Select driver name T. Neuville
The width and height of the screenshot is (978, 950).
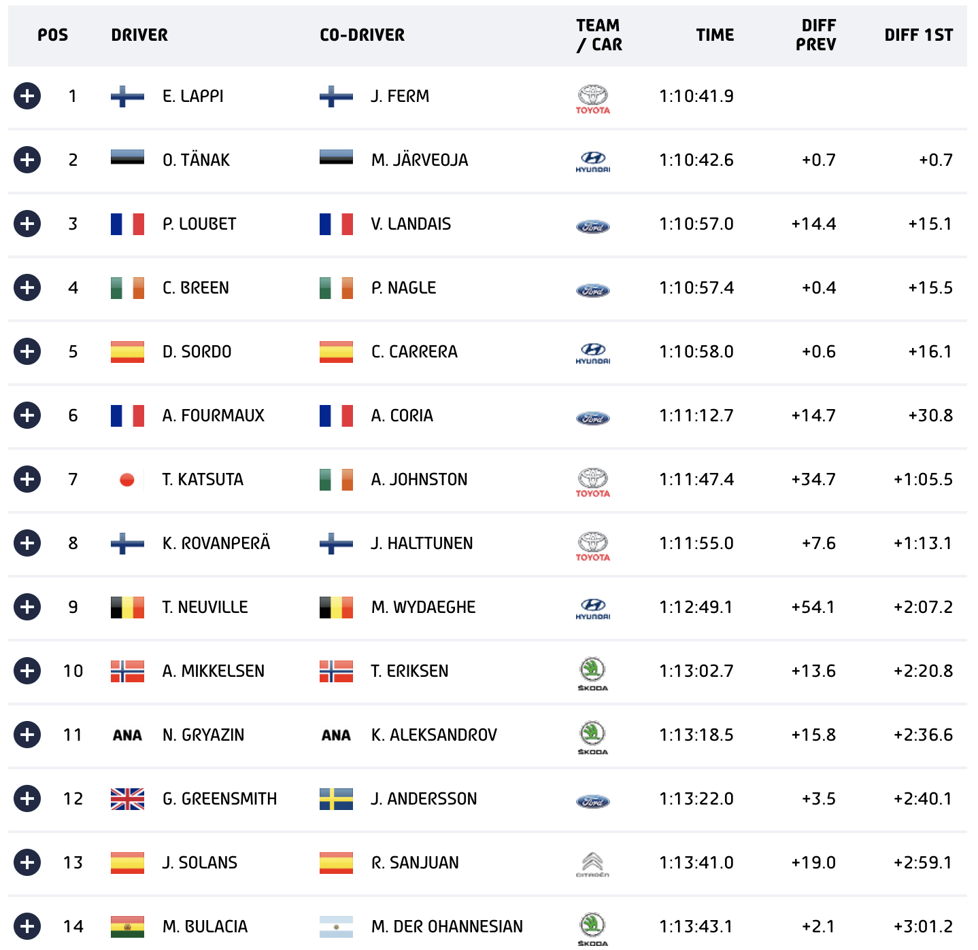205,607
